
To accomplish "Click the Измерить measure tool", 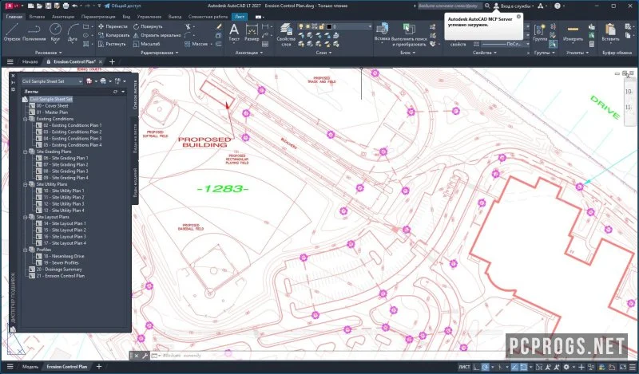I will point(573,33).
